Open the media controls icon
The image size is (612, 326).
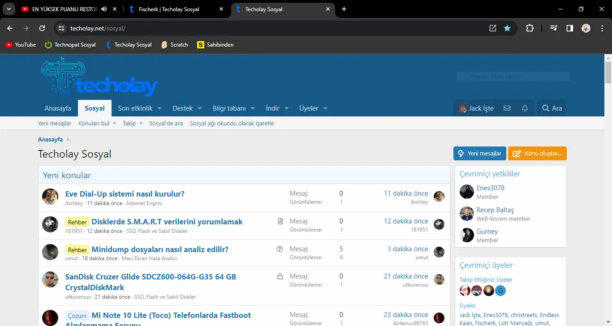click(554, 28)
